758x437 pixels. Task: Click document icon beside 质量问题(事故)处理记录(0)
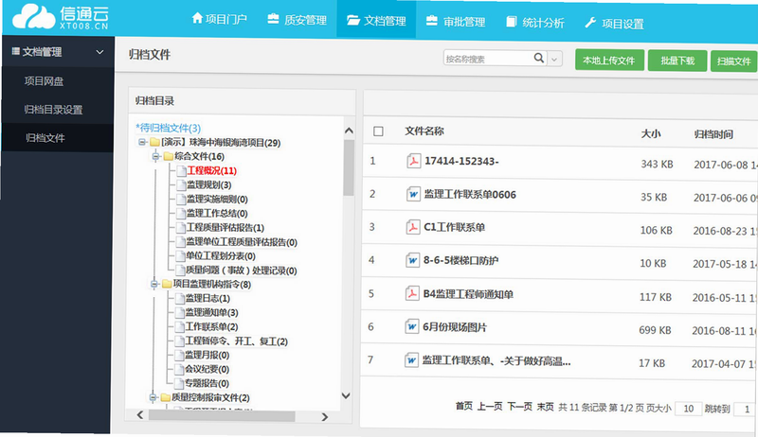(180, 271)
